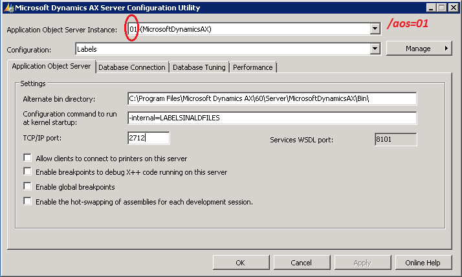Minimize the Server Configuration Utility window
462x277 pixels.
point(431,8)
